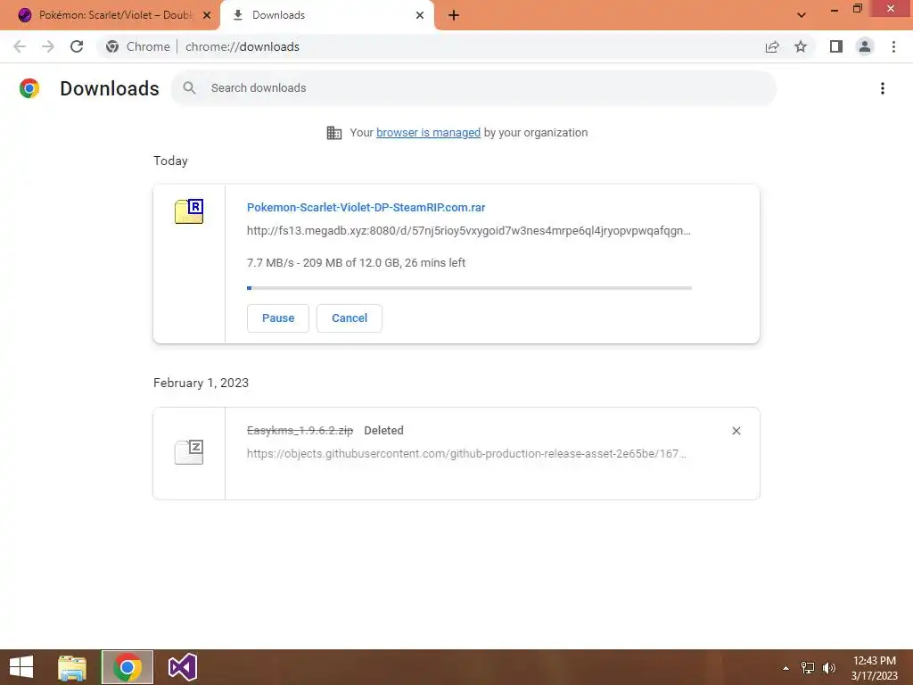The width and height of the screenshot is (913, 685).
Task: Open the 'browser is managed' link
Action: [429, 133]
